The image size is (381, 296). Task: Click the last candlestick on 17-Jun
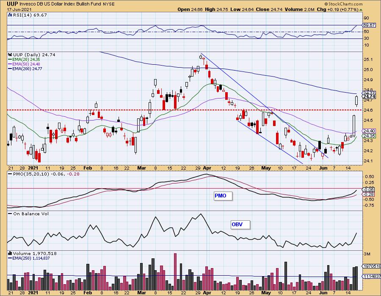(x=356, y=101)
